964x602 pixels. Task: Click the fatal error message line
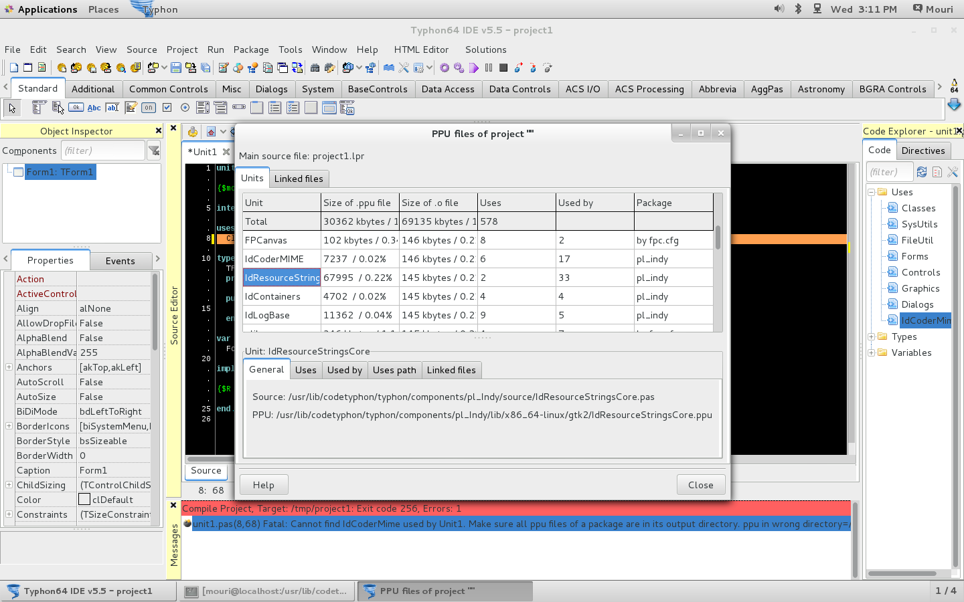[515, 524]
